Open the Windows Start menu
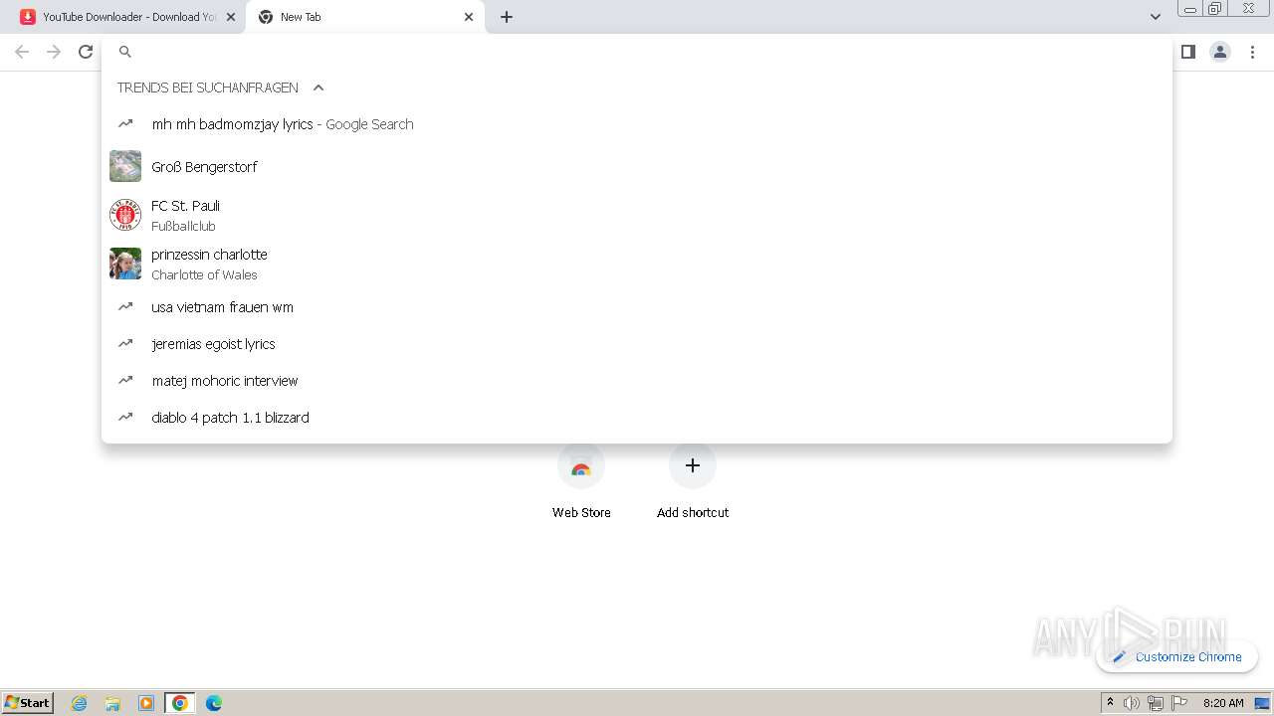 point(27,702)
